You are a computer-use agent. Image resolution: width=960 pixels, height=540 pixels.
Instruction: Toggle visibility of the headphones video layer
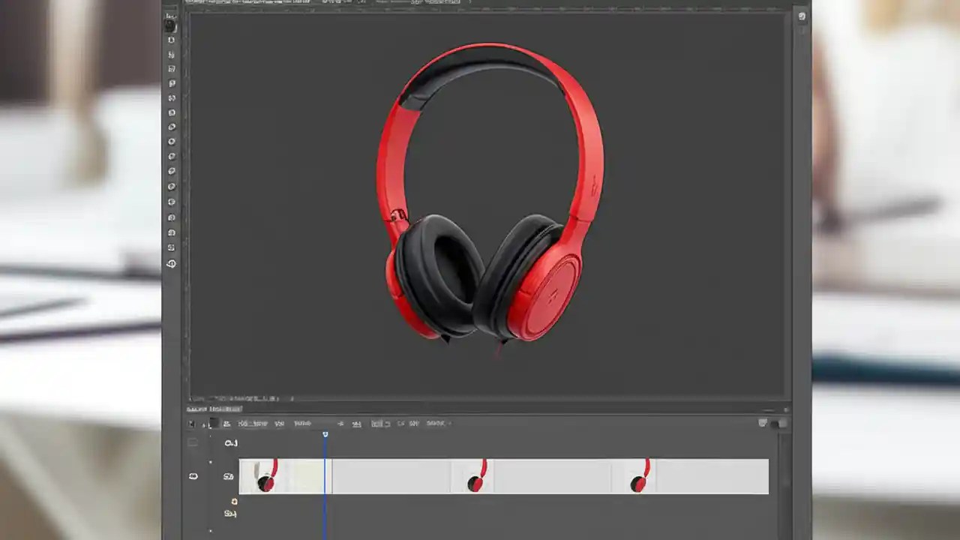click(193, 476)
